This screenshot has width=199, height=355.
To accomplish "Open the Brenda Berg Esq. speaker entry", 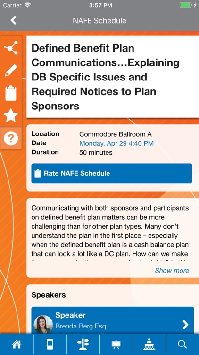I will coord(113,320).
